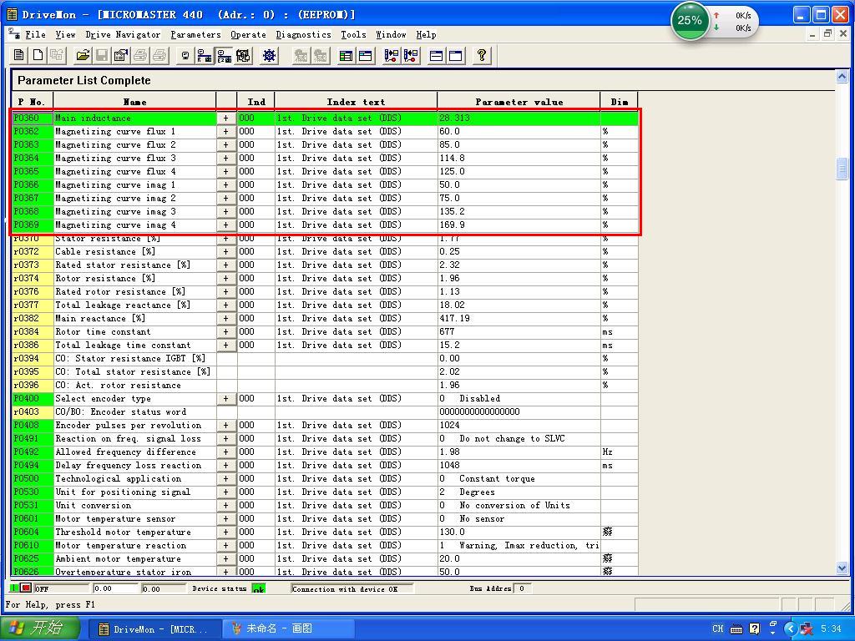Screen dimensions: 855x641
Task: Expand index of P0368 Magnetizing curve imag 3
Action: tap(225, 211)
